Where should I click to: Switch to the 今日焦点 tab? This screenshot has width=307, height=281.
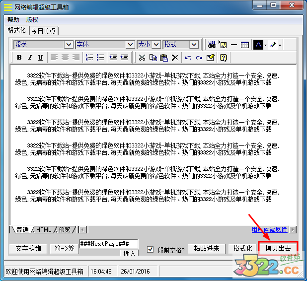(x=44, y=31)
